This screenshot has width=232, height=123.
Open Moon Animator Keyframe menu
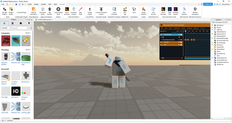click(177, 28)
